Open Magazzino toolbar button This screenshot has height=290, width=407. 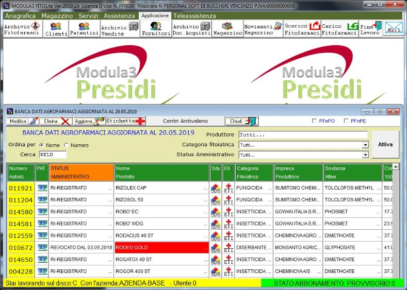(227, 29)
